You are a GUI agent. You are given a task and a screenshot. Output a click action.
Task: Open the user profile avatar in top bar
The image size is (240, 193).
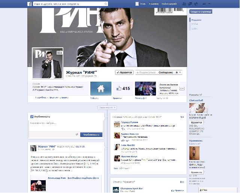(x=137, y=4)
